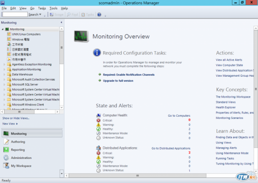Screen dimensions: 258x183
Task: Click Required: Enable Notification Channels link
Action: click(x=129, y=75)
